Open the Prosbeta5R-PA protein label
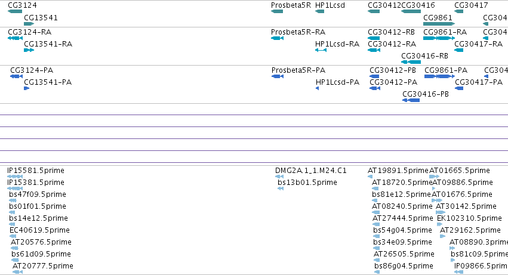 298,70
